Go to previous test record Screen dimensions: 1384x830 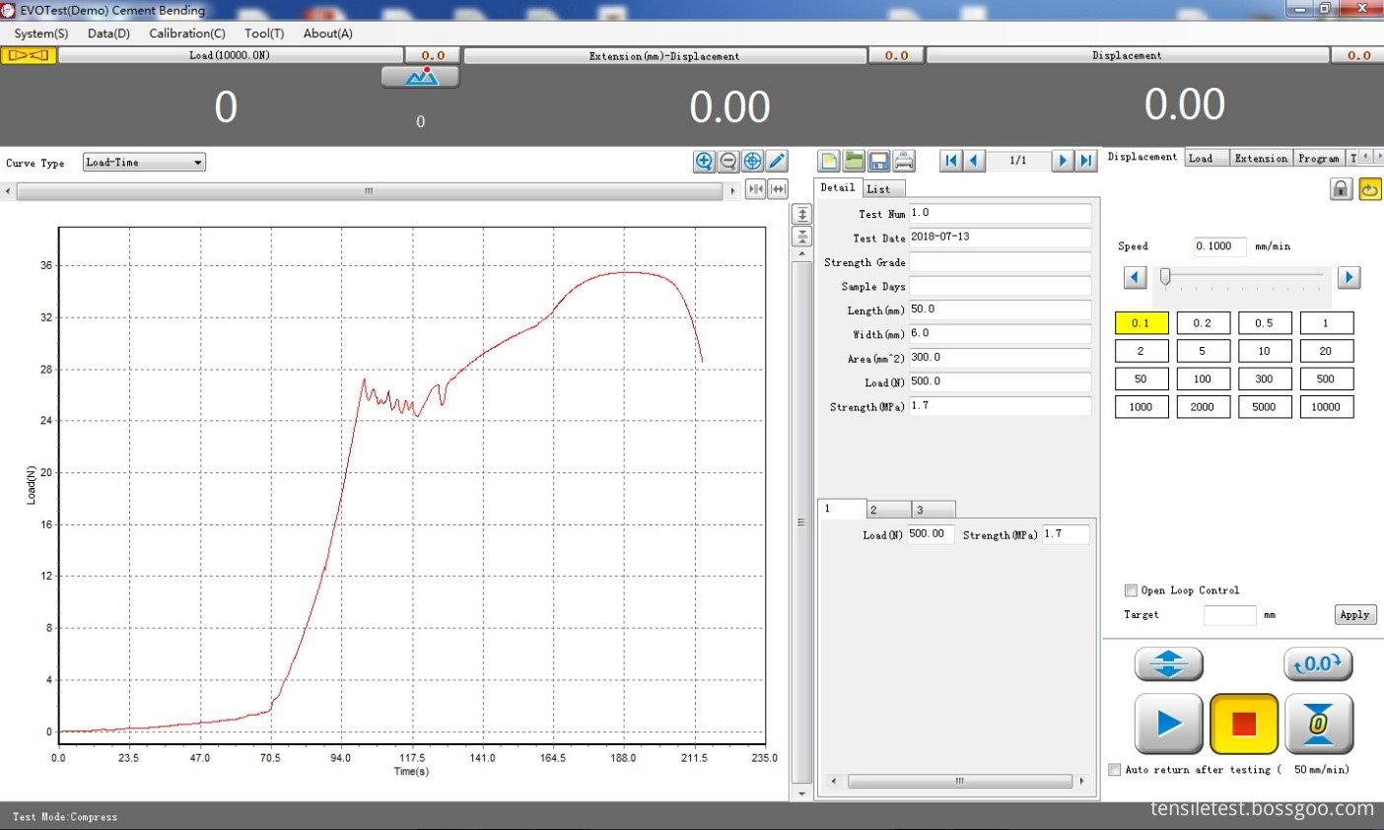pyautogui.click(x=974, y=161)
